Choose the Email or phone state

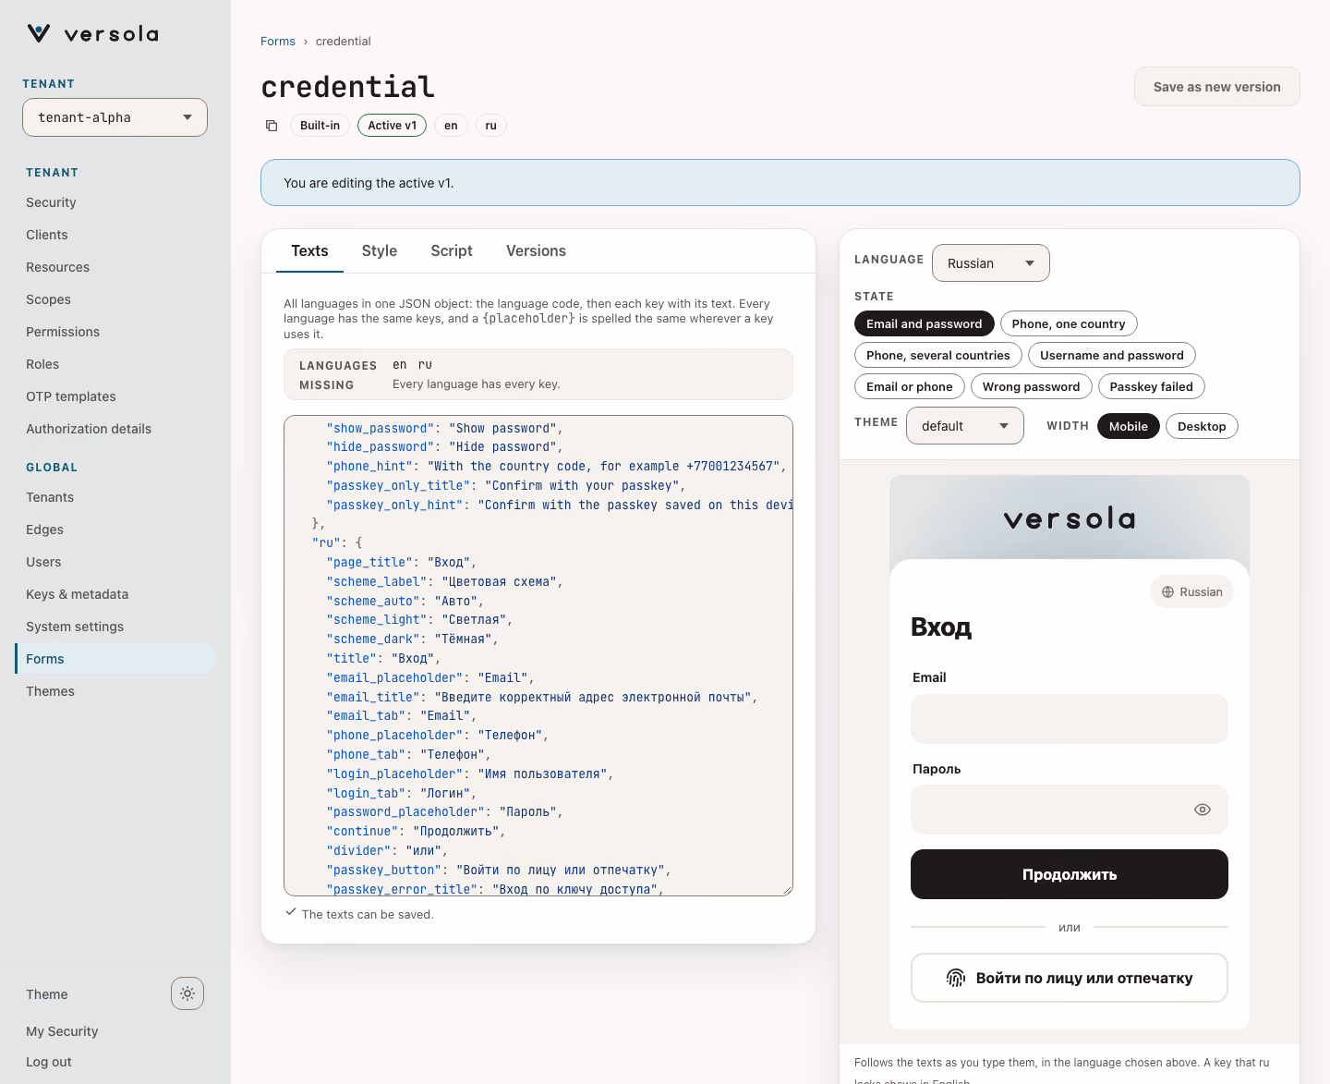(x=910, y=386)
